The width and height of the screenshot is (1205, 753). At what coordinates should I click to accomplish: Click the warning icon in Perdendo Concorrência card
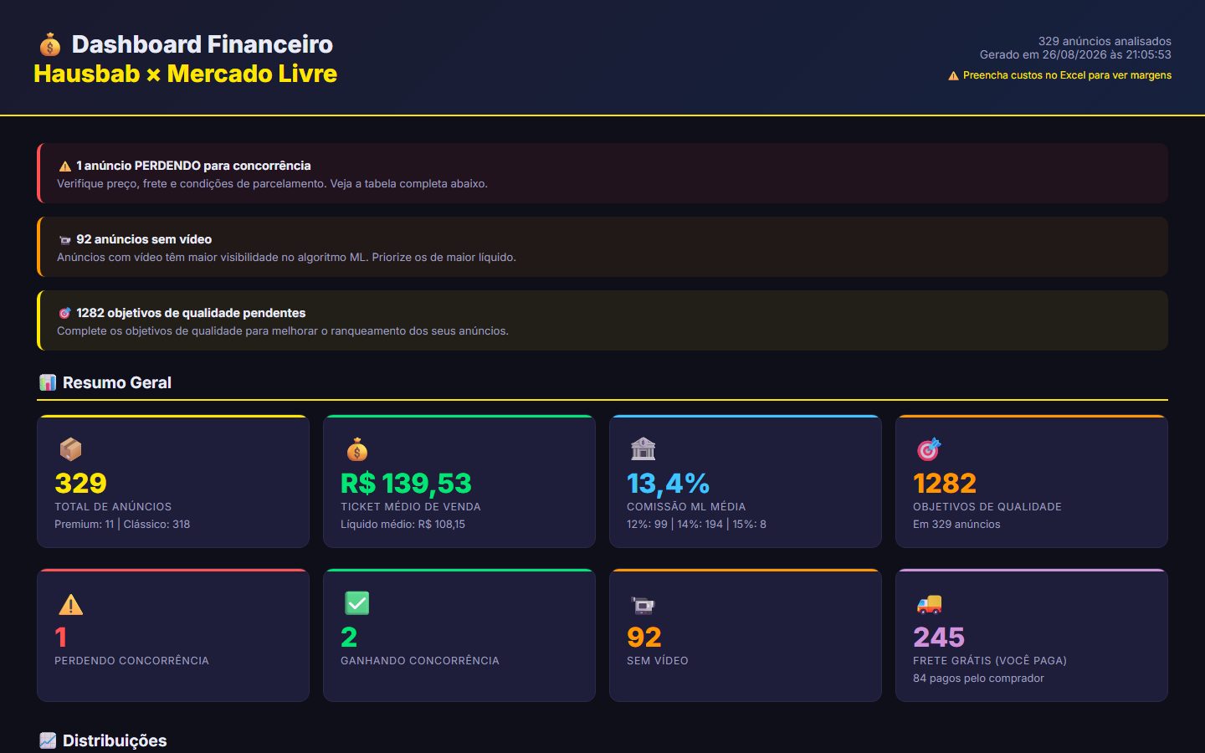(70, 603)
